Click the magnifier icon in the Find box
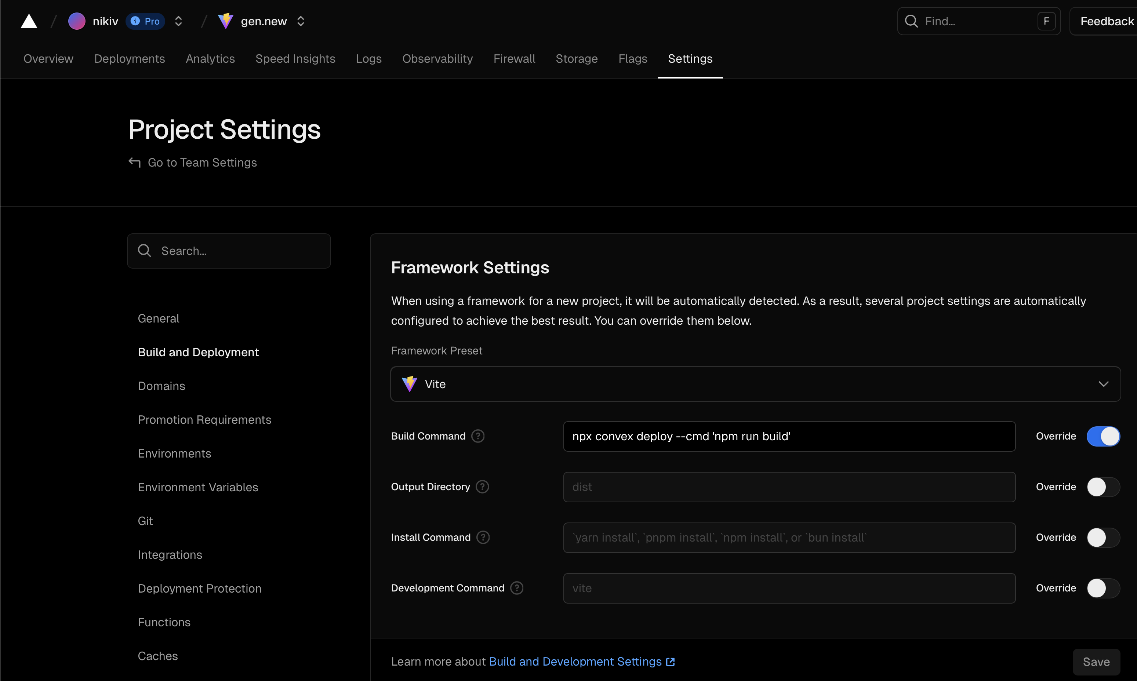1137x681 pixels. 911,21
